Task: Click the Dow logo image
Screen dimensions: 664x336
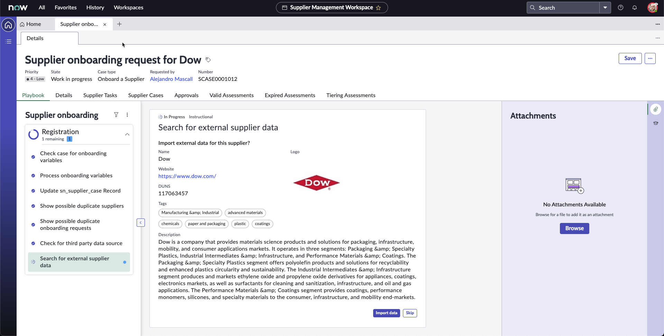Action: [316, 183]
